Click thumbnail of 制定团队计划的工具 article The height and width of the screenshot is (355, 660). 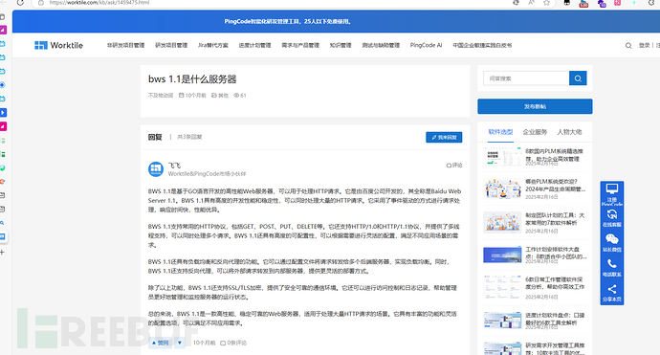pyautogui.click(x=502, y=222)
